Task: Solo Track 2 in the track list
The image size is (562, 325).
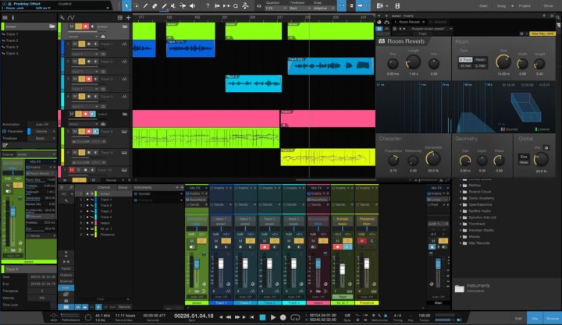Action: [81, 61]
